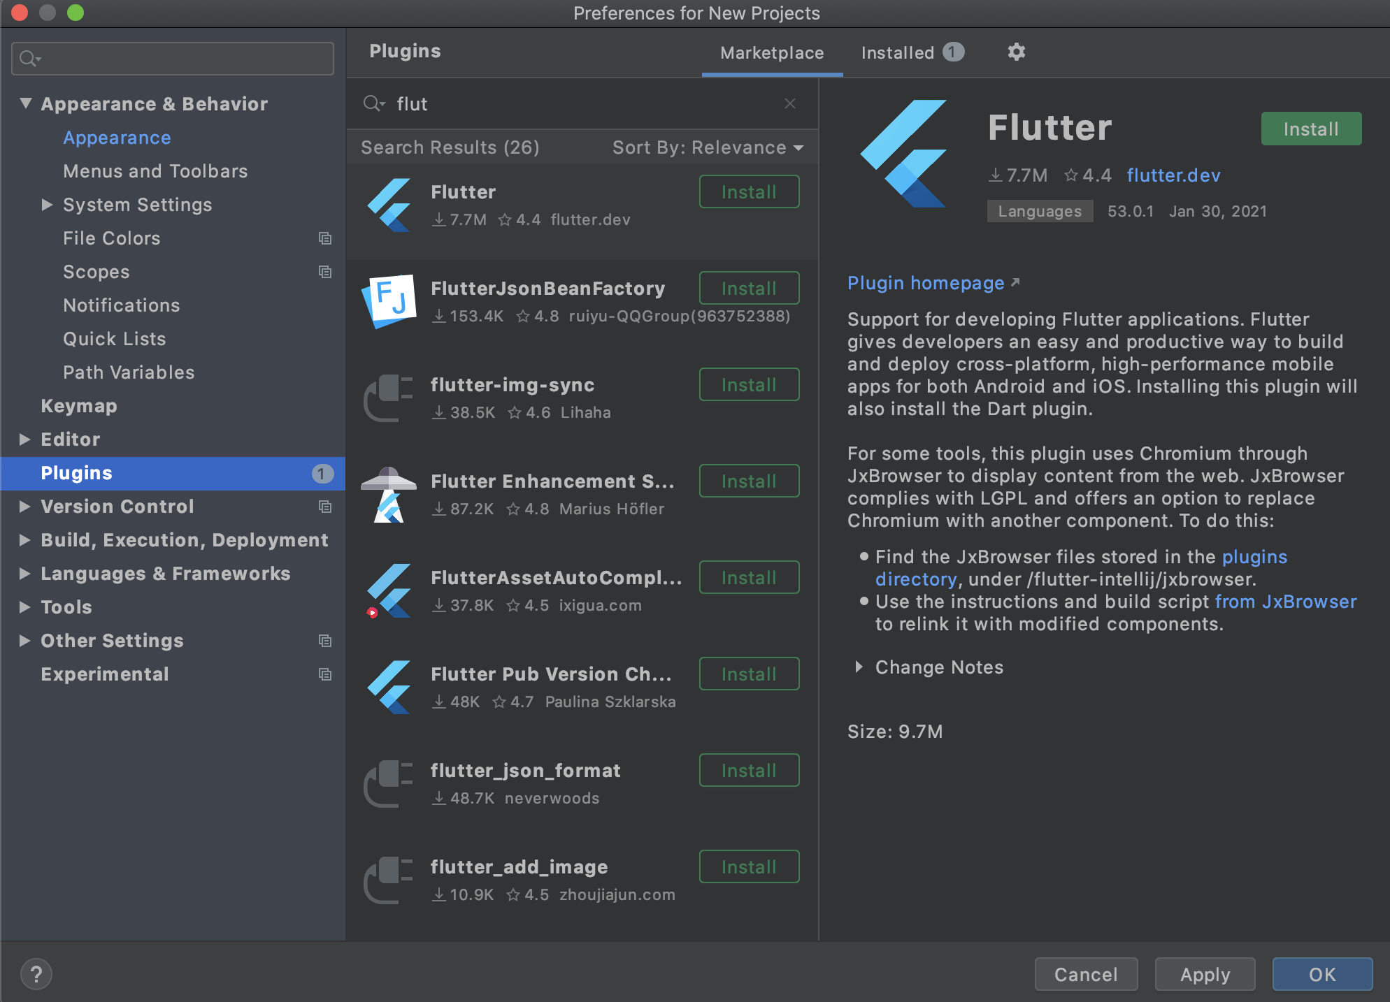Viewport: 1390px width, 1002px height.
Task: Click the FlutterJsonBeanFactory plugin icon
Action: pyautogui.click(x=389, y=301)
